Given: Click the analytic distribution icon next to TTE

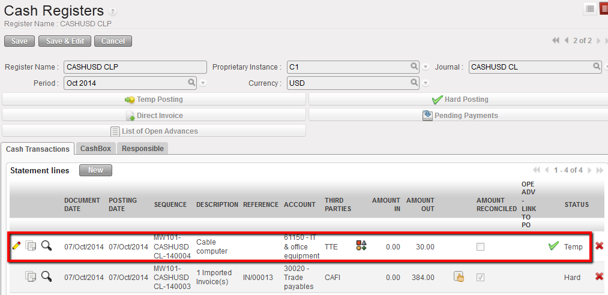Looking at the screenshot, I should tap(361, 246).
